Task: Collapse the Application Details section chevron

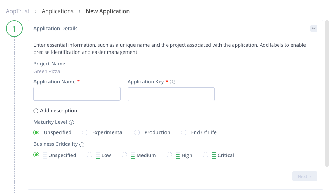Action: tap(314, 29)
